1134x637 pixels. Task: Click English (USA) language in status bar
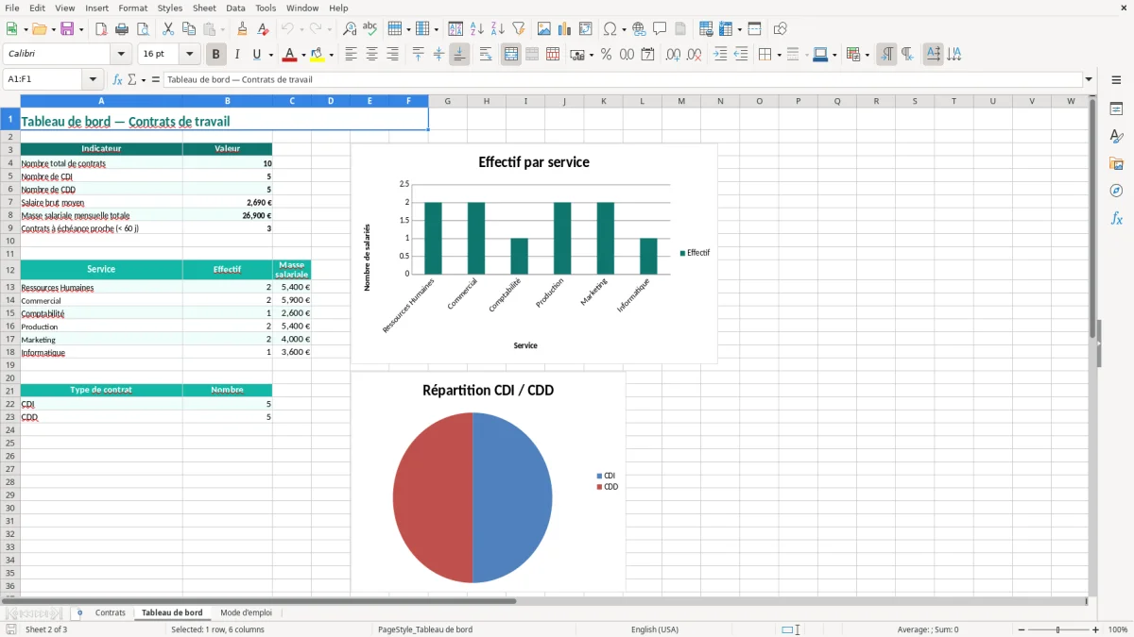pyautogui.click(x=655, y=629)
